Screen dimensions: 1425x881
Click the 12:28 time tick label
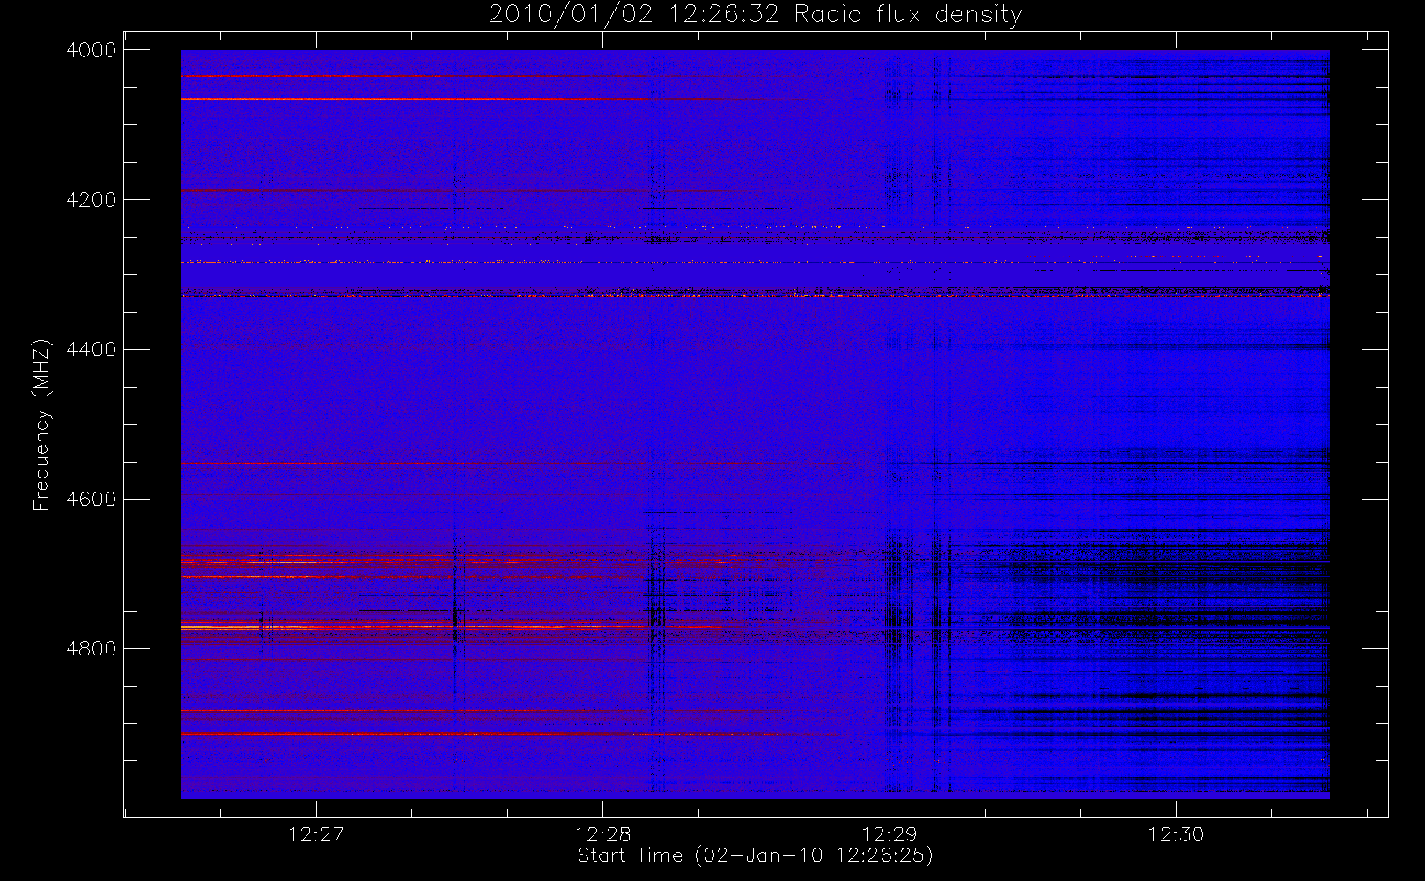click(x=602, y=834)
